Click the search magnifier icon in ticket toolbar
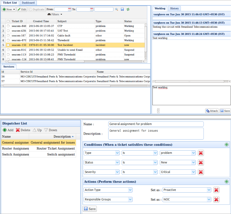The height and width of the screenshot is (214, 231). tap(116, 9)
